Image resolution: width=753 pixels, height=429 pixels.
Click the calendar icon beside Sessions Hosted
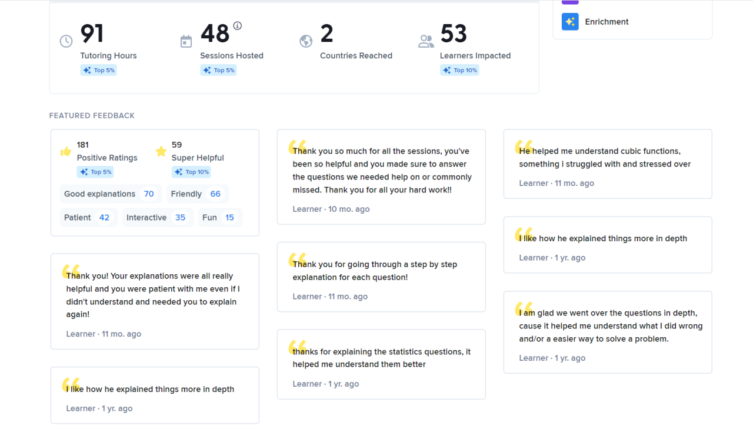(186, 41)
